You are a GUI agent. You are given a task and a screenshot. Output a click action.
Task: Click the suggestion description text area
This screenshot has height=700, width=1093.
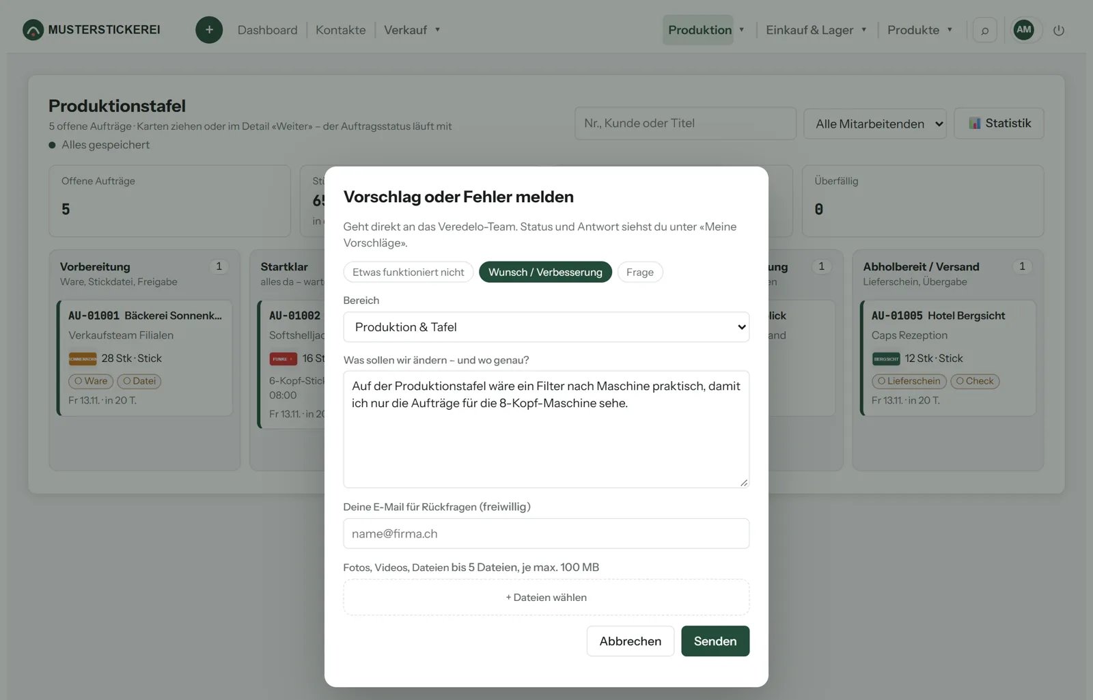(546, 430)
